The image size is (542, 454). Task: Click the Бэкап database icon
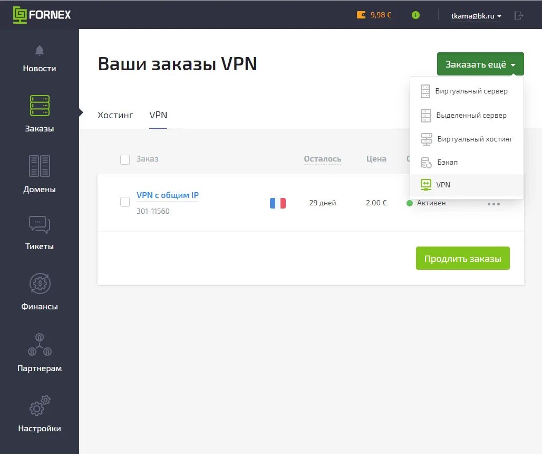point(426,162)
